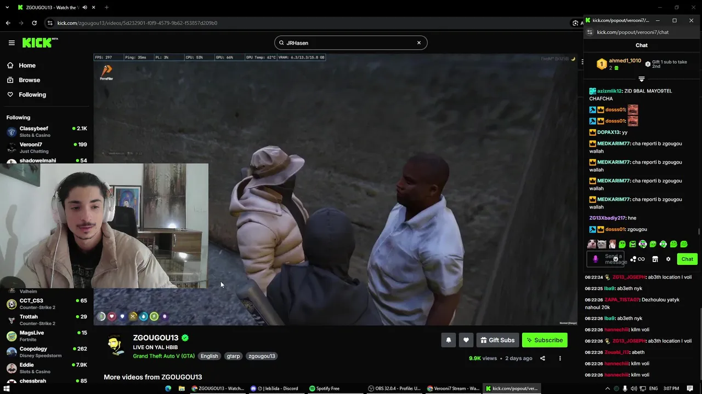Image resolution: width=702 pixels, height=394 pixels.
Task: Toggle the follow heart button
Action: tap(466, 340)
